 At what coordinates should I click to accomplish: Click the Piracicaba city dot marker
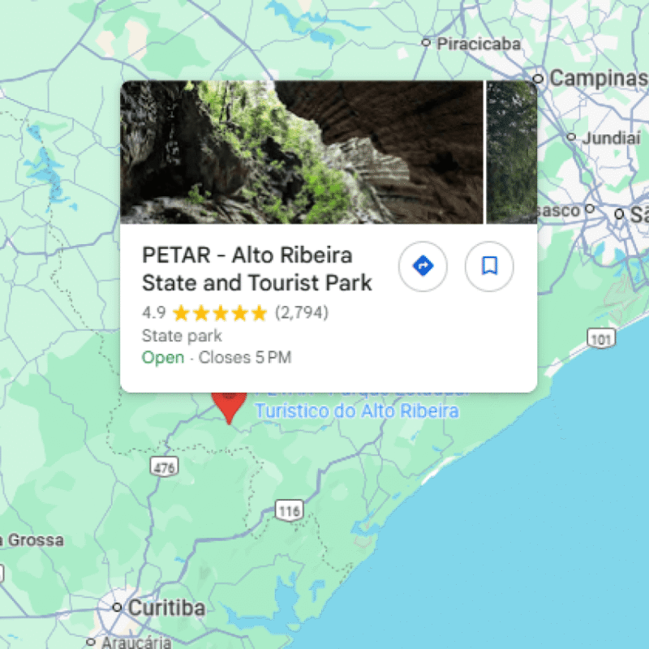pyautogui.click(x=426, y=43)
